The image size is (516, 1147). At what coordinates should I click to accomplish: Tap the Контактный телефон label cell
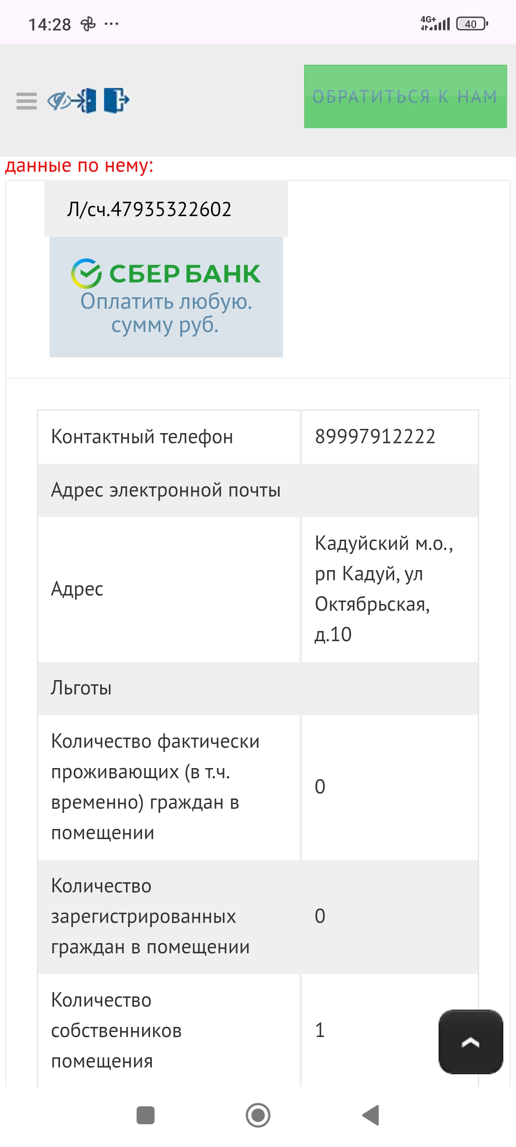click(x=142, y=437)
